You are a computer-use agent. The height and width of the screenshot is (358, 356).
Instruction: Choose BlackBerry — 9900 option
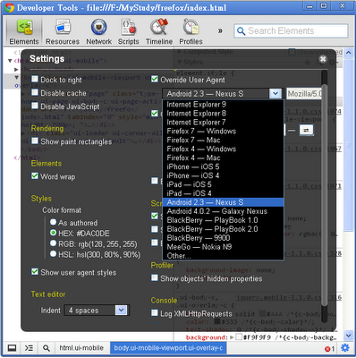(223, 238)
